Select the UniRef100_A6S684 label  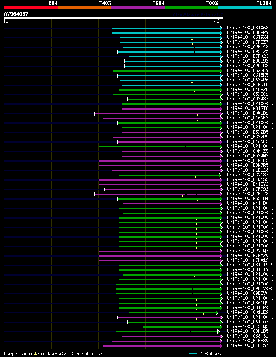point(248,198)
